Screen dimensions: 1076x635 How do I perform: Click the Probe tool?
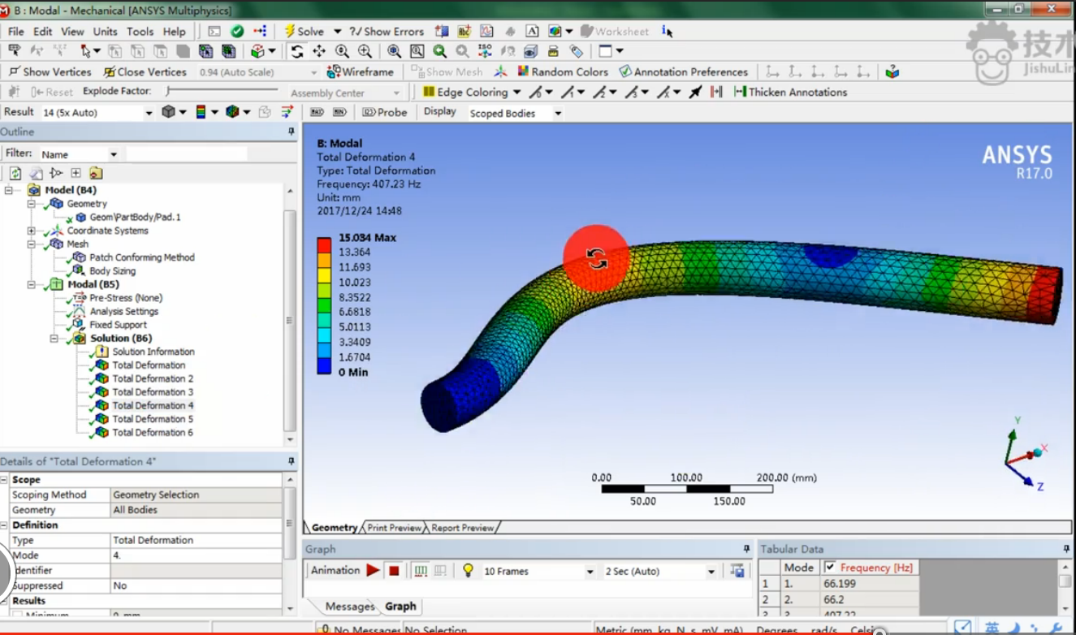384,112
